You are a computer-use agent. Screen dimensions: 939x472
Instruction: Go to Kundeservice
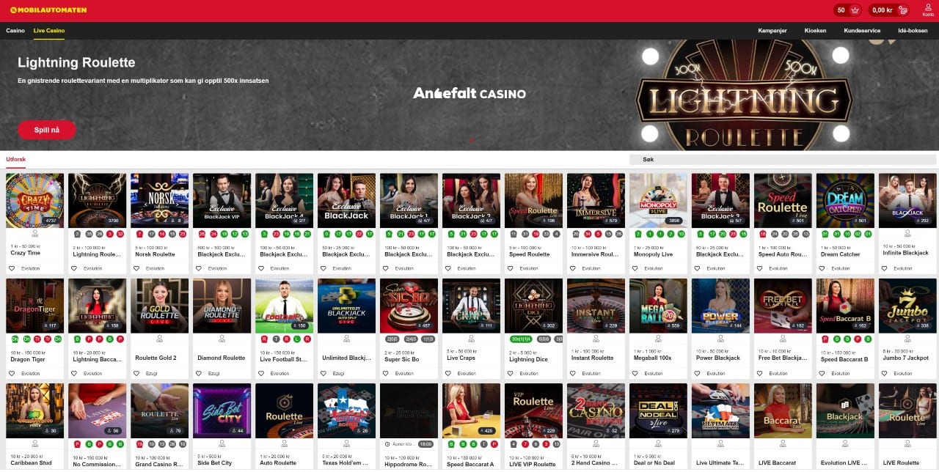(862, 31)
